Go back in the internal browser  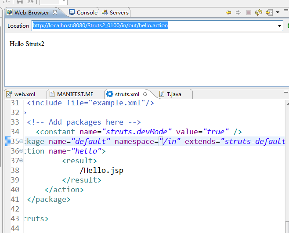(228, 13)
